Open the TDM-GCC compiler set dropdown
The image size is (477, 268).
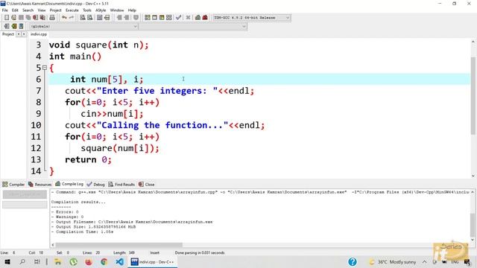point(251,18)
